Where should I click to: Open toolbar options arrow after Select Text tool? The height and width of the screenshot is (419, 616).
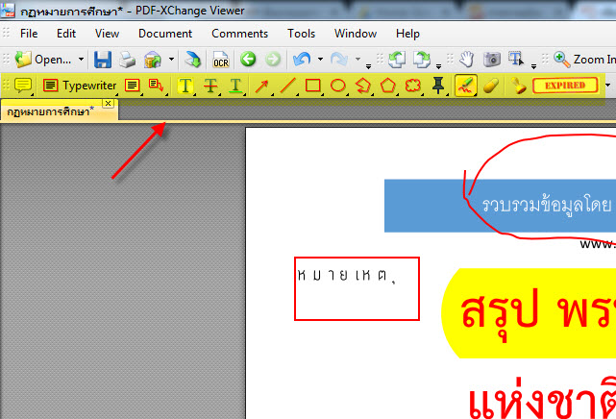[x=533, y=66]
